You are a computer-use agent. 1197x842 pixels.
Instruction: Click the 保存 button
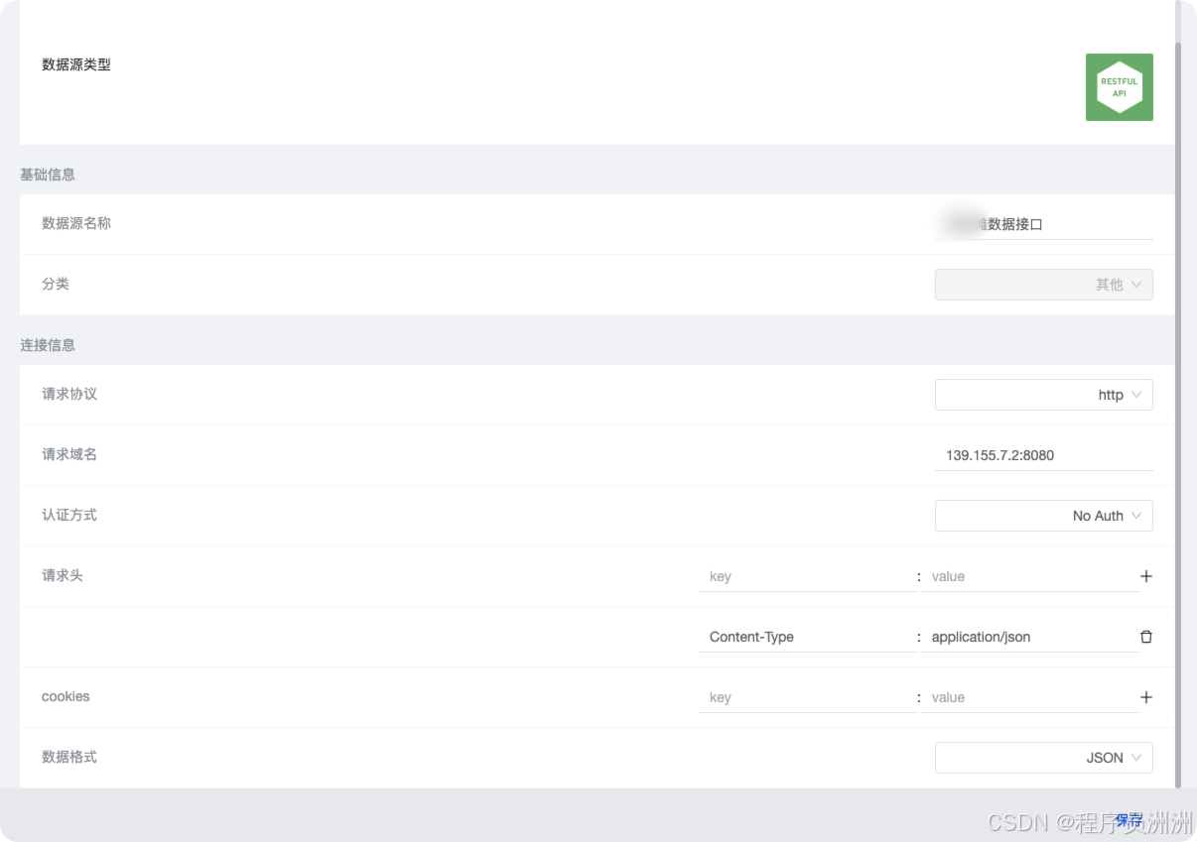tap(1129, 820)
